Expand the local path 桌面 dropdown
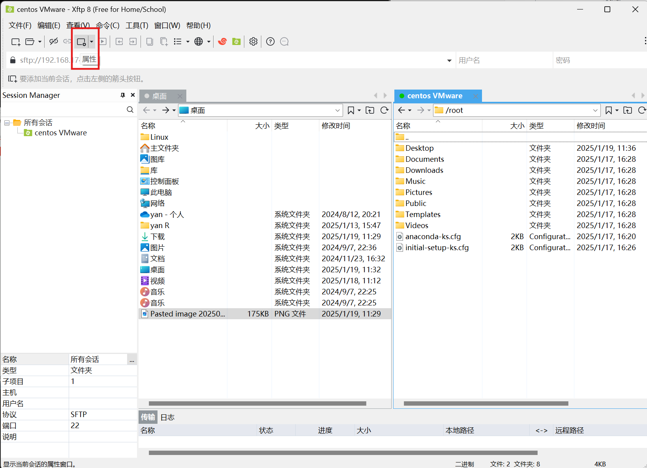This screenshot has height=468, width=647. pos(338,110)
